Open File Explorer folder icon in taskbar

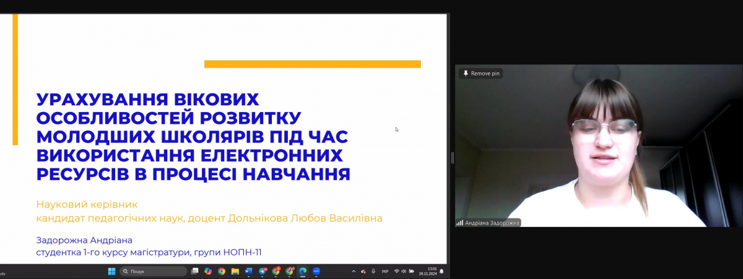(x=235, y=271)
